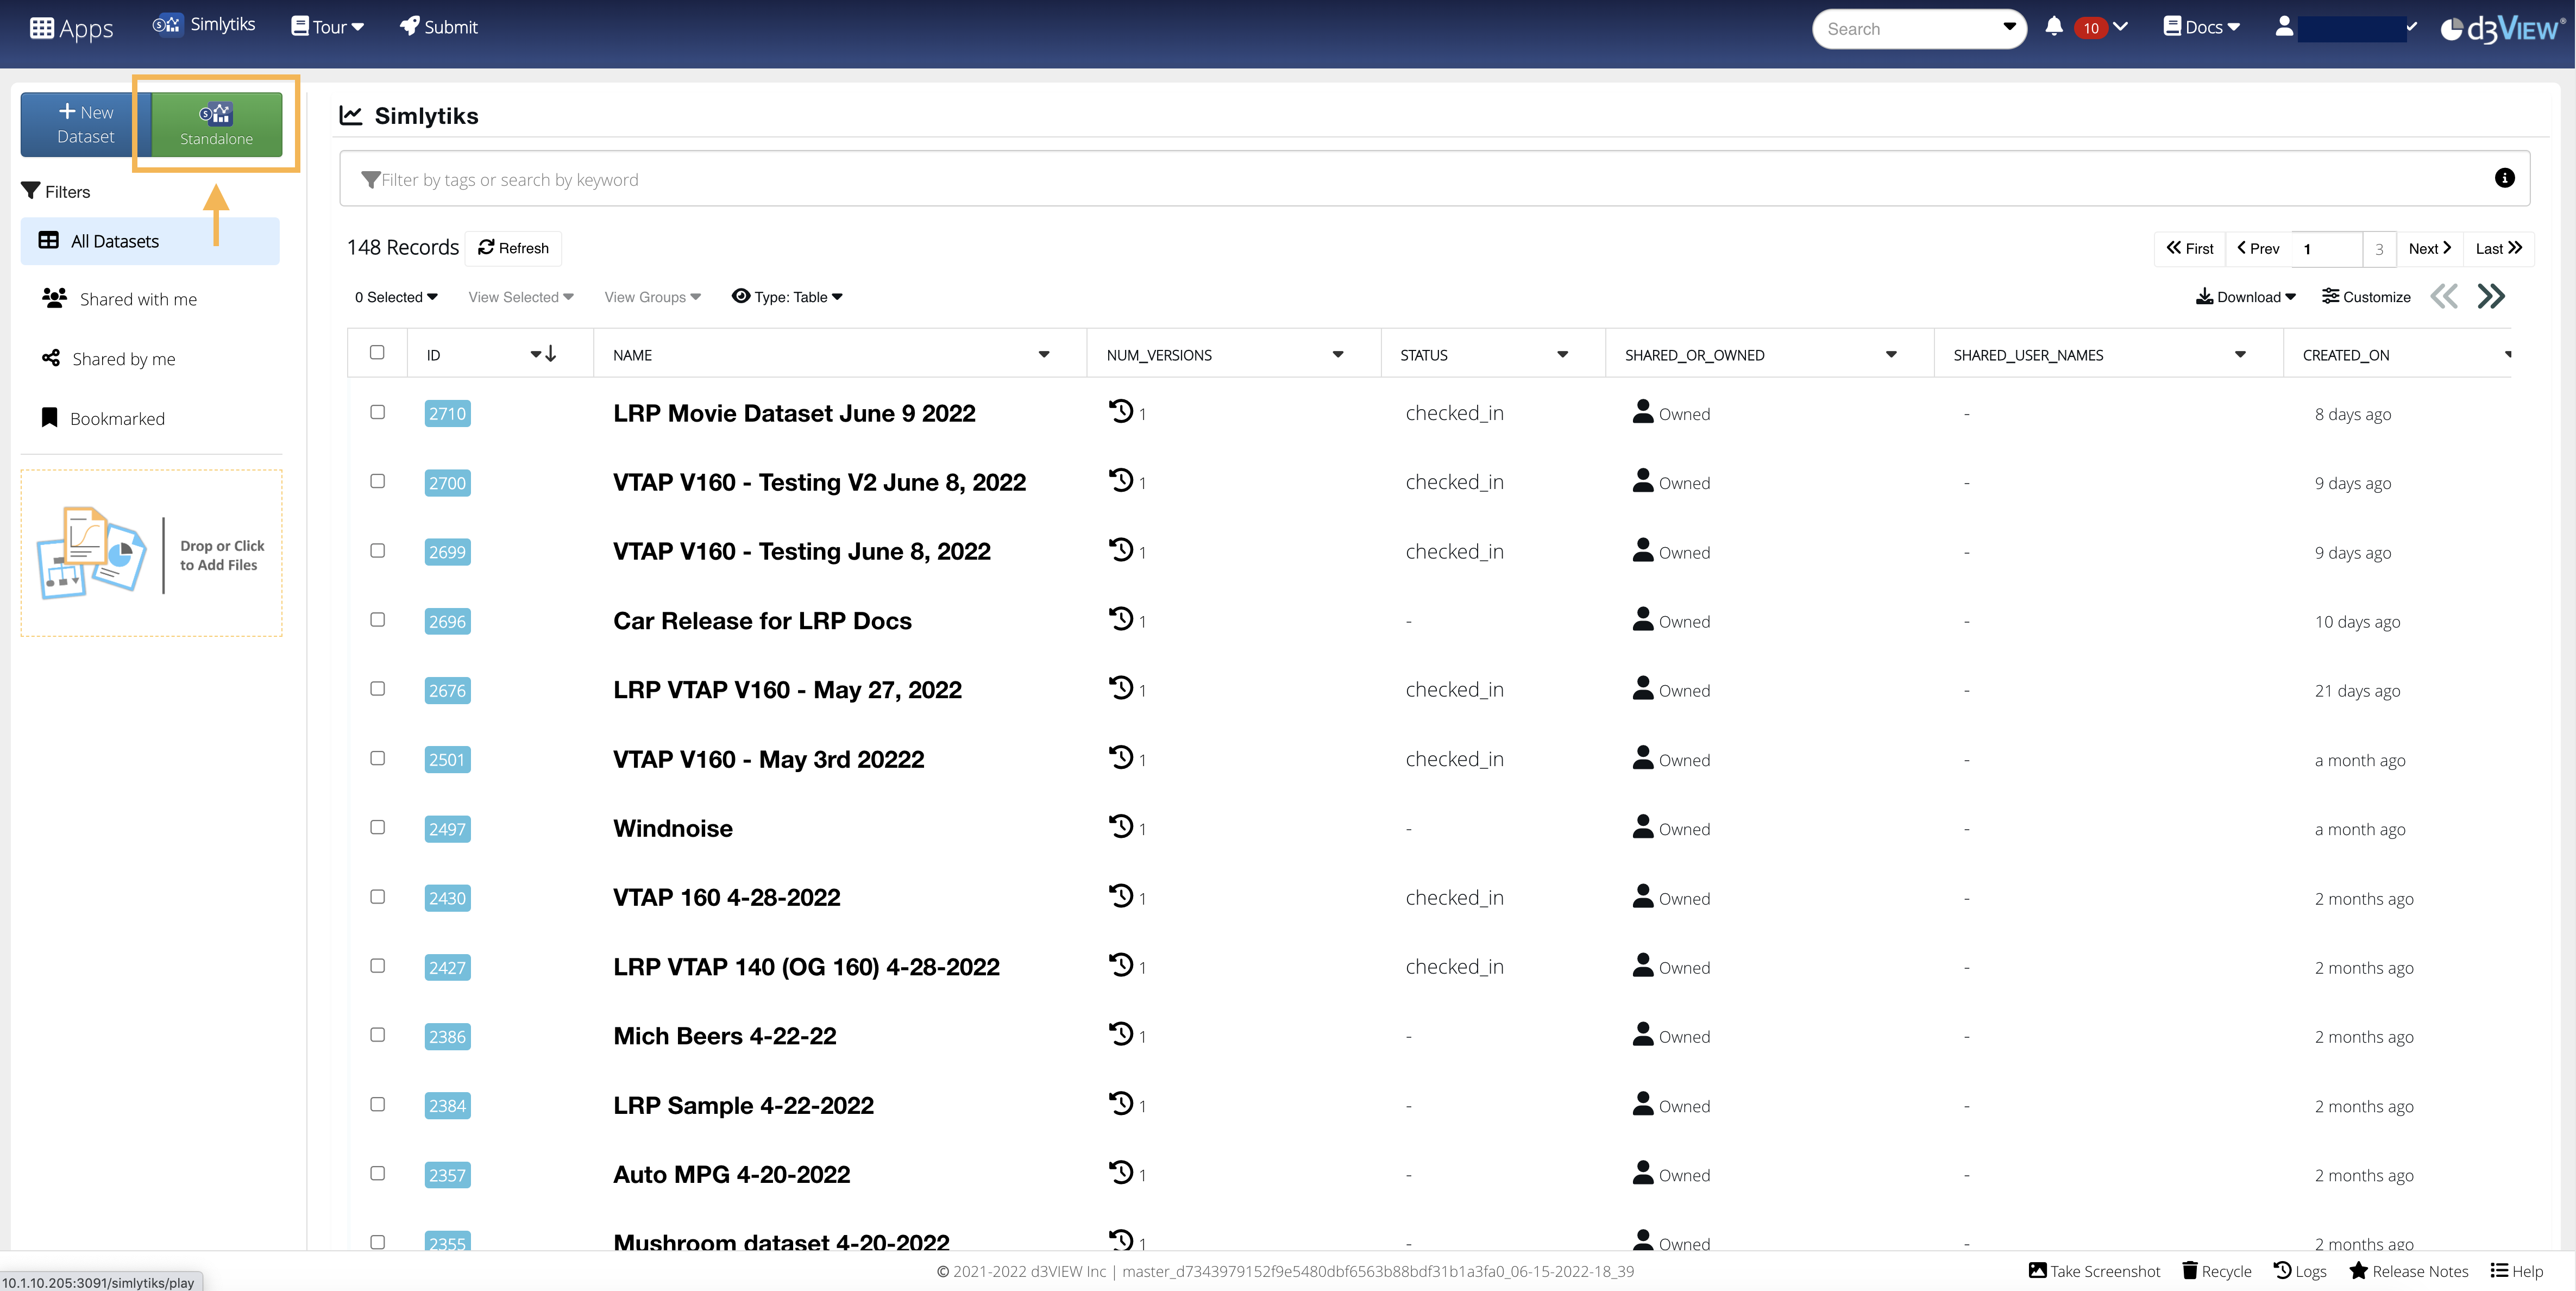Open the Tour menu
This screenshot has height=1291, width=2576.
tap(327, 27)
